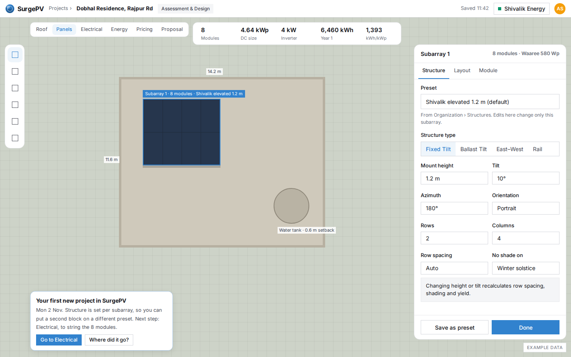
Task: Select the highlighted blue tool in left palette
Action: tap(15, 55)
